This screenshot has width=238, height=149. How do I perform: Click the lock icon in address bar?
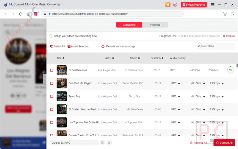(x=45, y=14)
